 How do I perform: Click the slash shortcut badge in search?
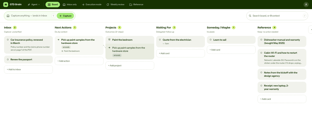click(x=304, y=16)
